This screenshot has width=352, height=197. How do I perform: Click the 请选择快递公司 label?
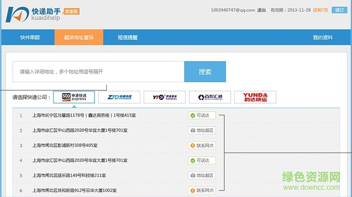pos(31,97)
